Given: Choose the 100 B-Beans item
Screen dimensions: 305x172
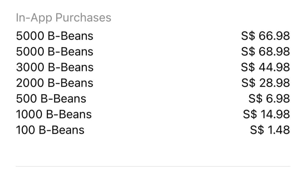Looking at the screenshot, I should (x=50, y=130).
